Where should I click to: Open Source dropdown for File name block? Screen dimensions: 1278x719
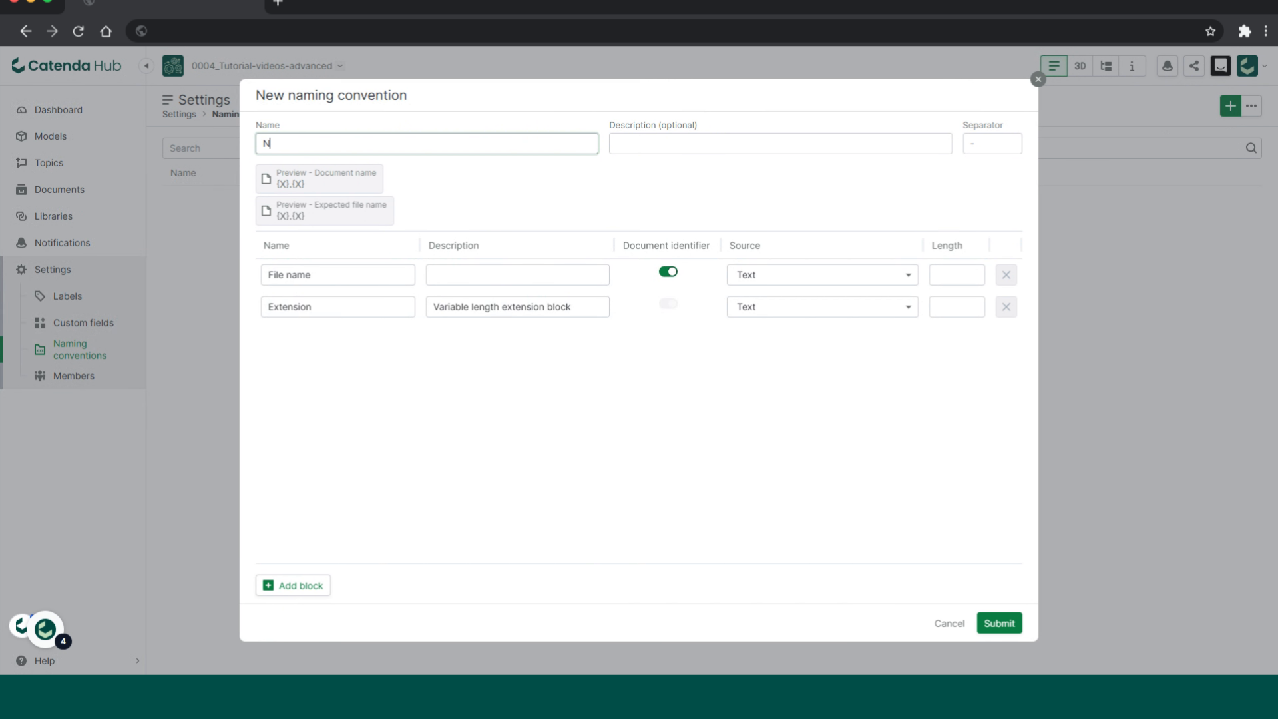(822, 275)
